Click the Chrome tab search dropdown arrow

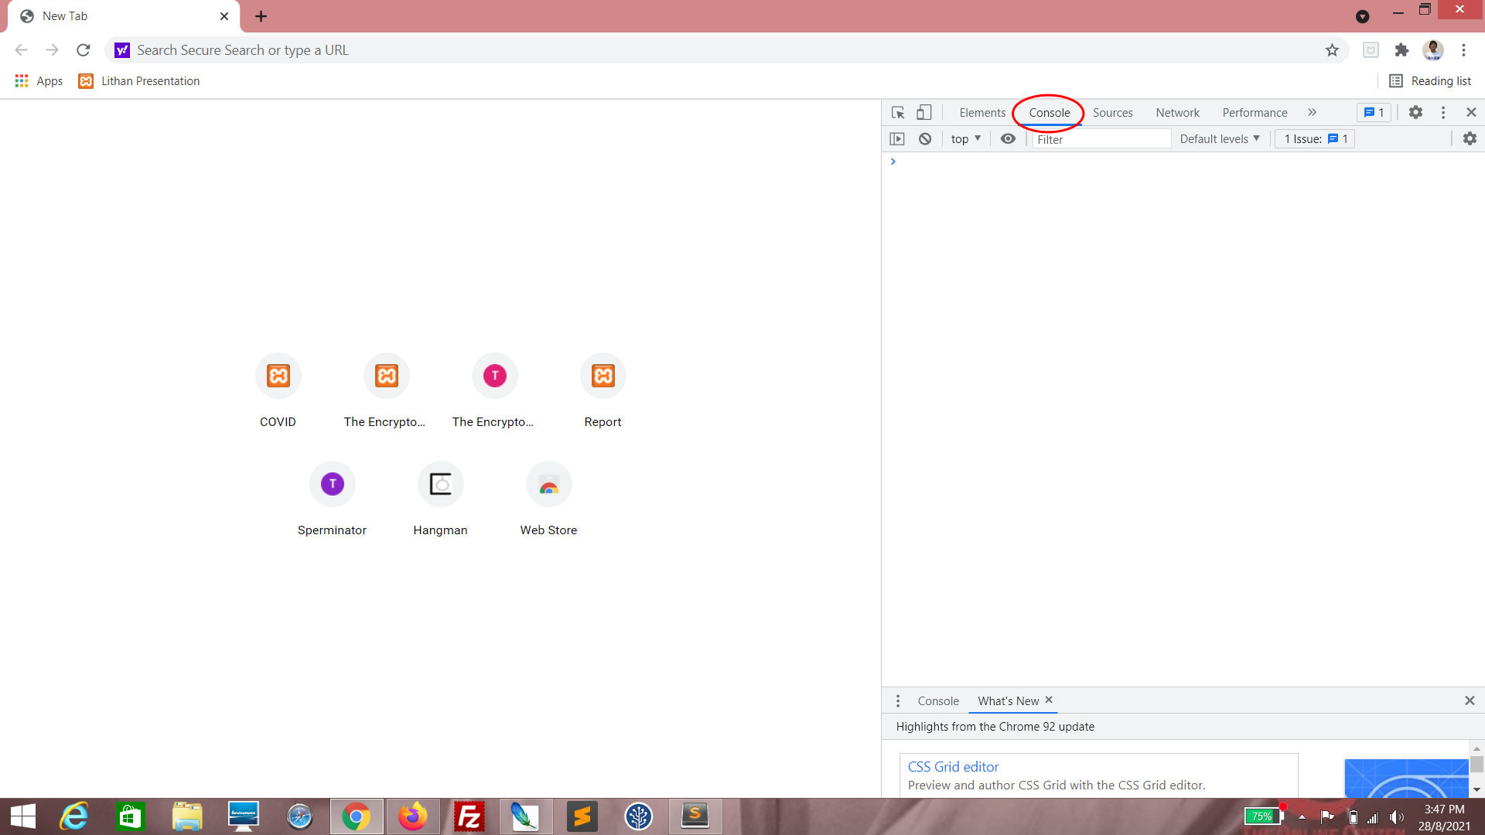[1363, 16]
